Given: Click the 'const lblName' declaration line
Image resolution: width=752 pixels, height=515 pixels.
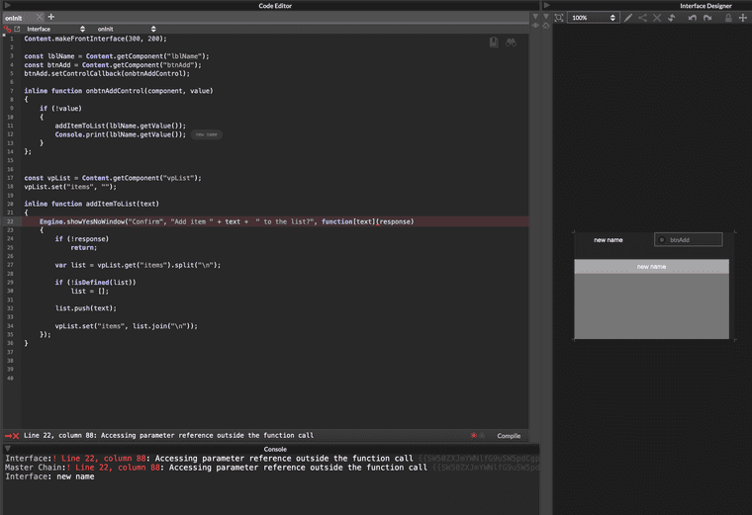Looking at the screenshot, I should pos(117,56).
